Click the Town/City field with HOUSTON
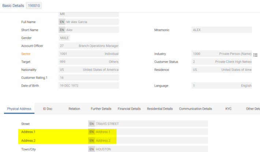This screenshot has height=152, width=260. (150, 149)
